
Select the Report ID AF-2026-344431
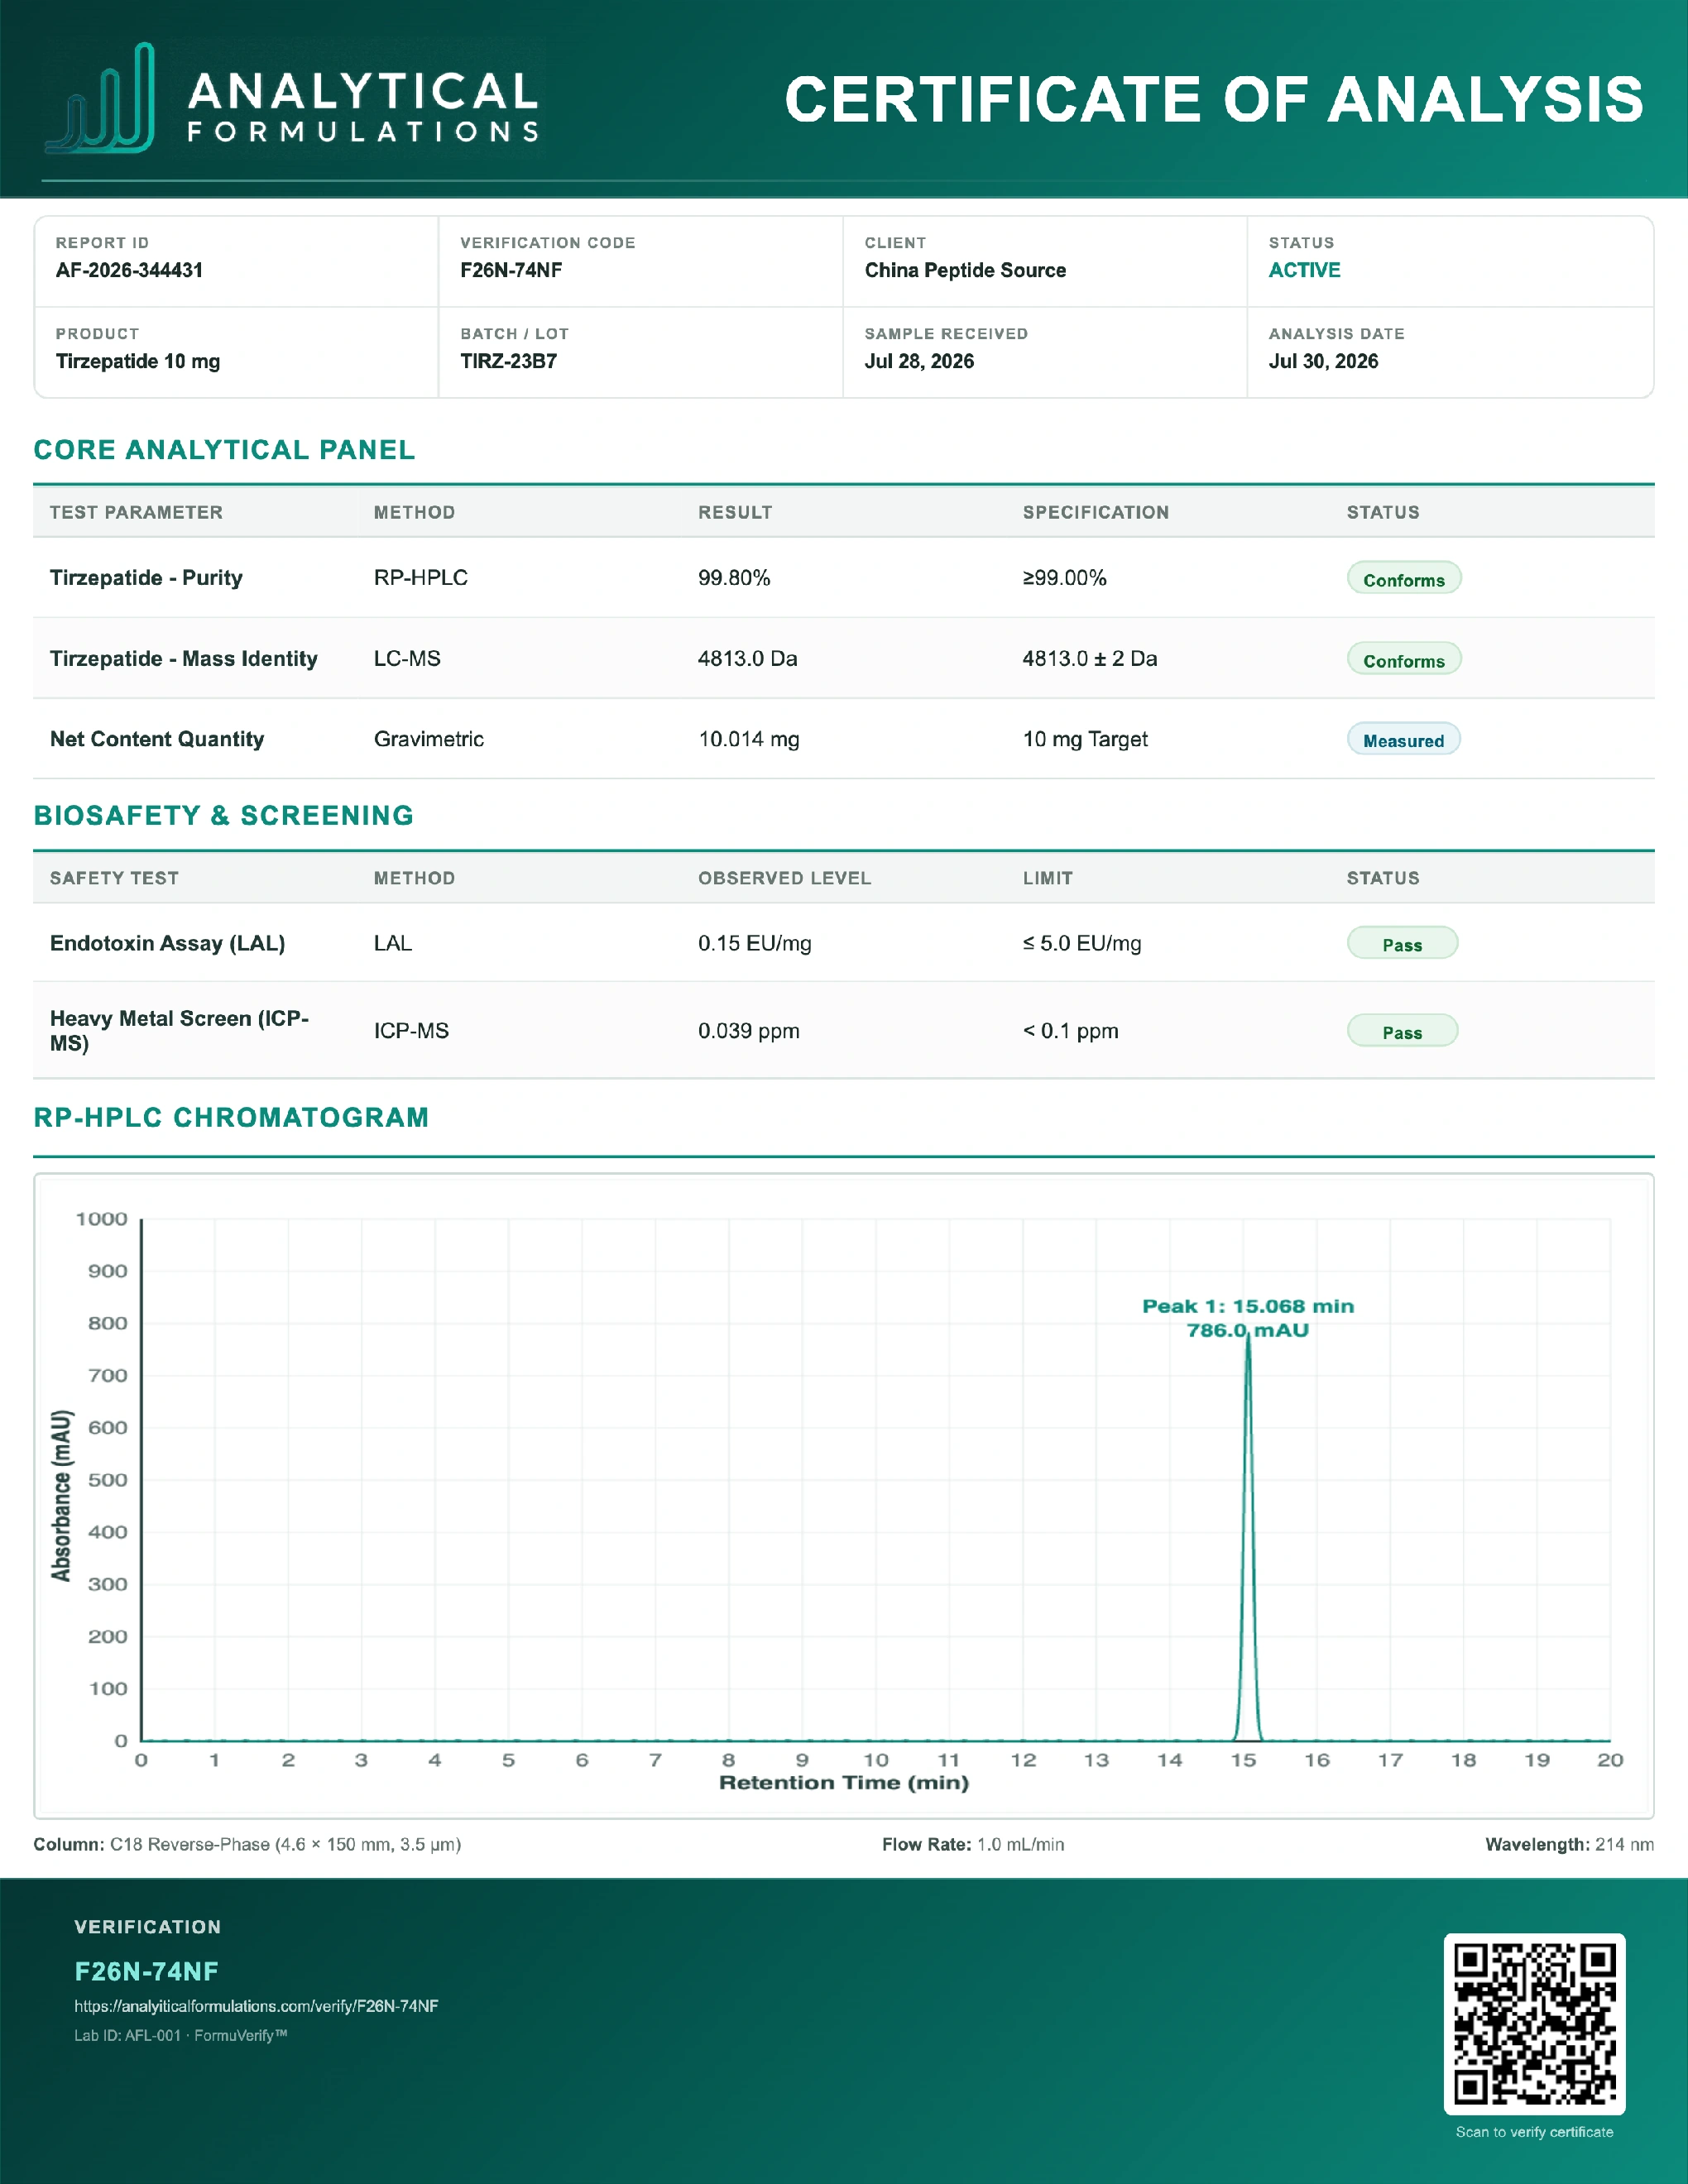tap(129, 270)
